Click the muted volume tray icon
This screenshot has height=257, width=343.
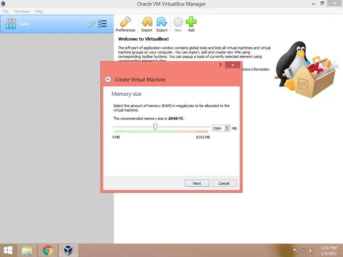(x=312, y=251)
